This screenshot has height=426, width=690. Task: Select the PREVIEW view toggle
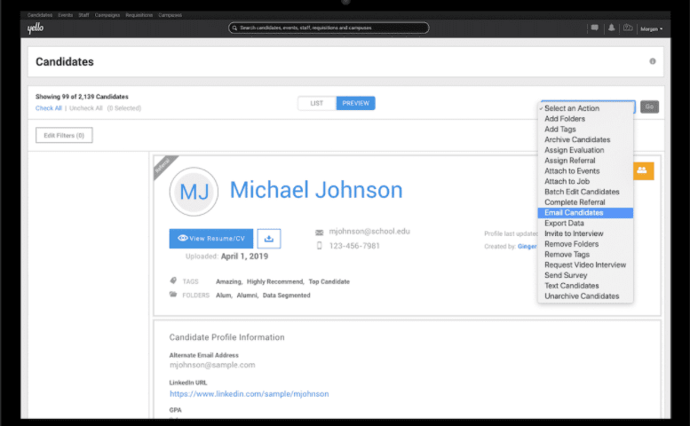(x=355, y=103)
